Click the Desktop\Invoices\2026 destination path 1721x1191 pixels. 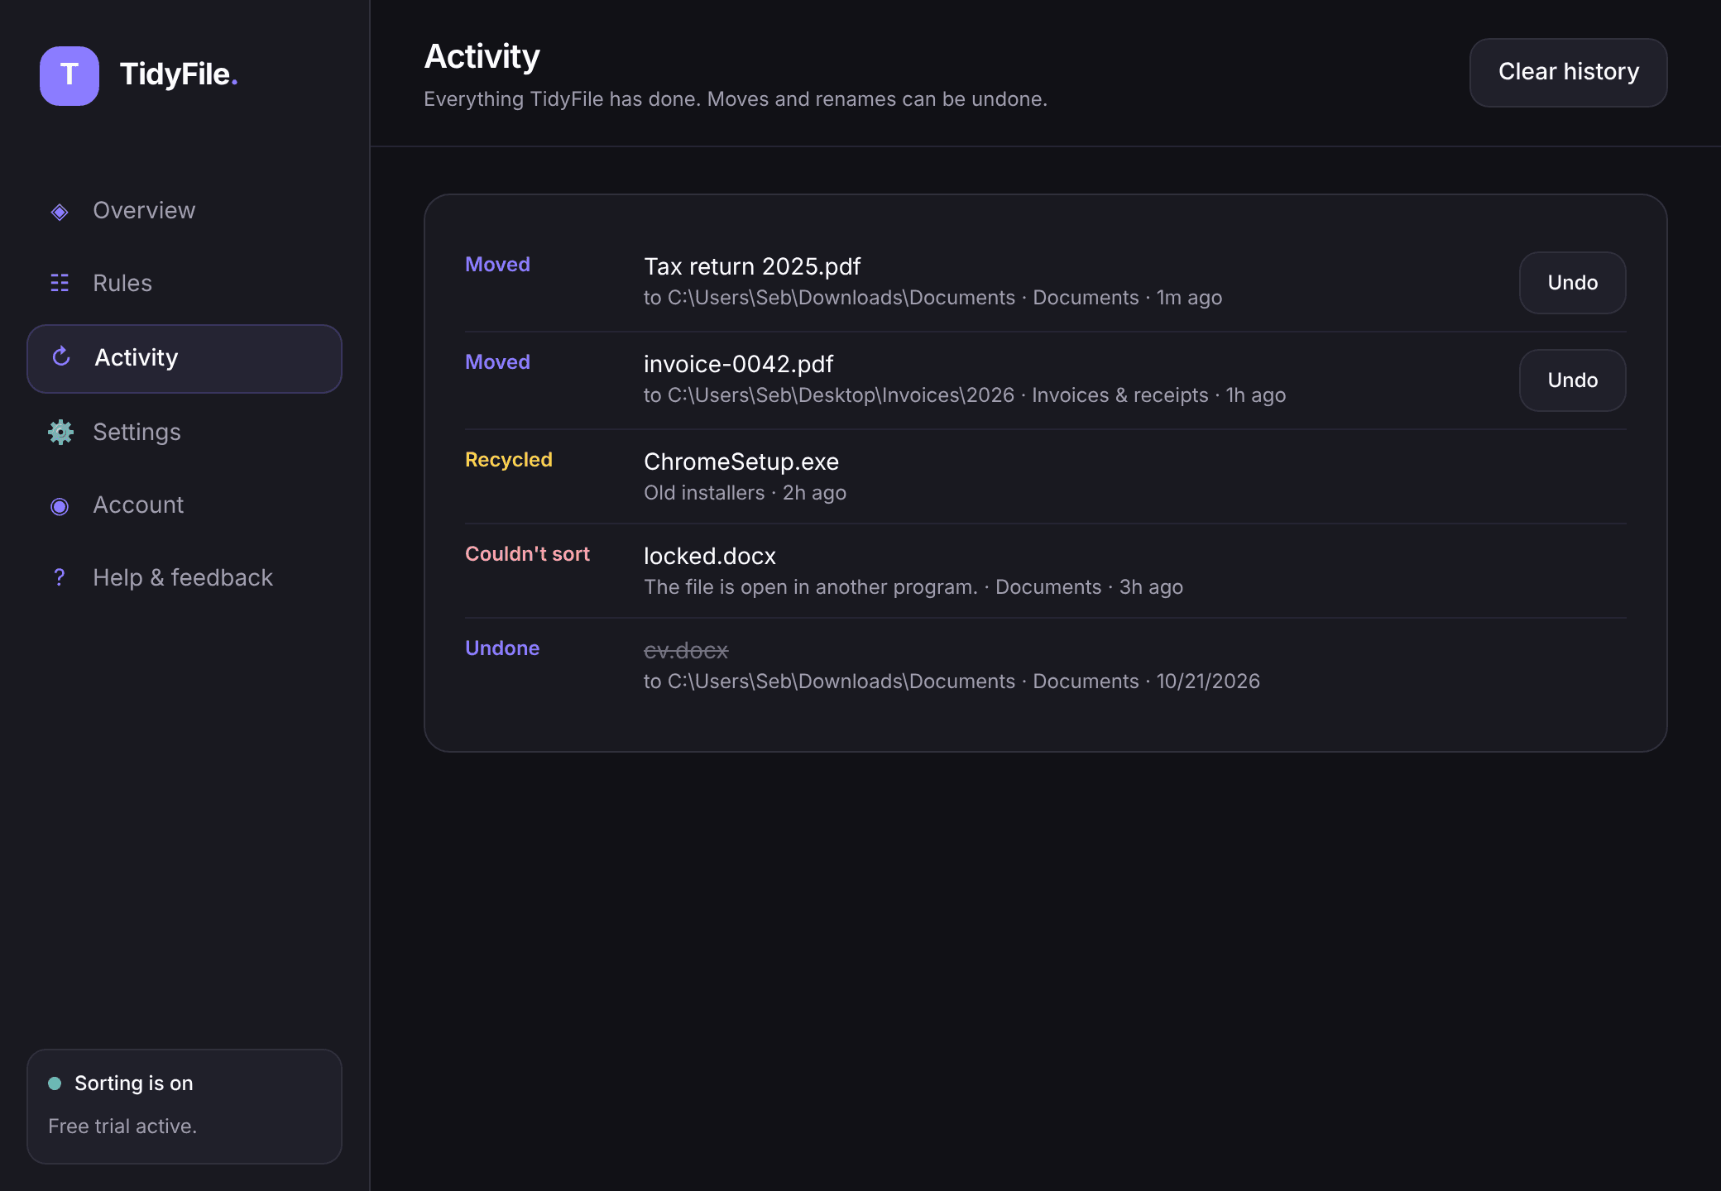coord(829,395)
